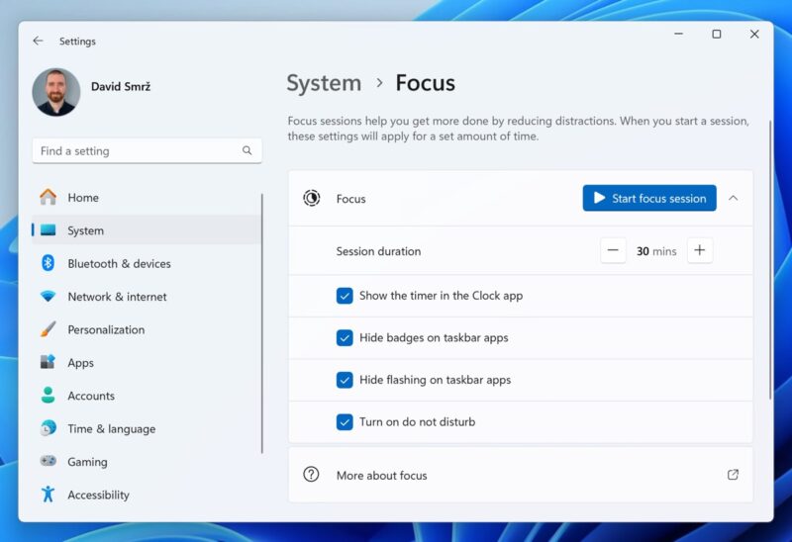Maximize the Settings window

click(716, 34)
